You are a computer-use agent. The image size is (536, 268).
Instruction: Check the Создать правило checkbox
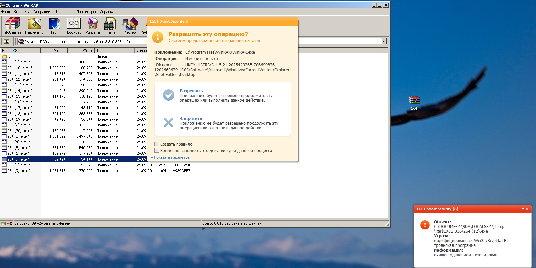point(157,144)
